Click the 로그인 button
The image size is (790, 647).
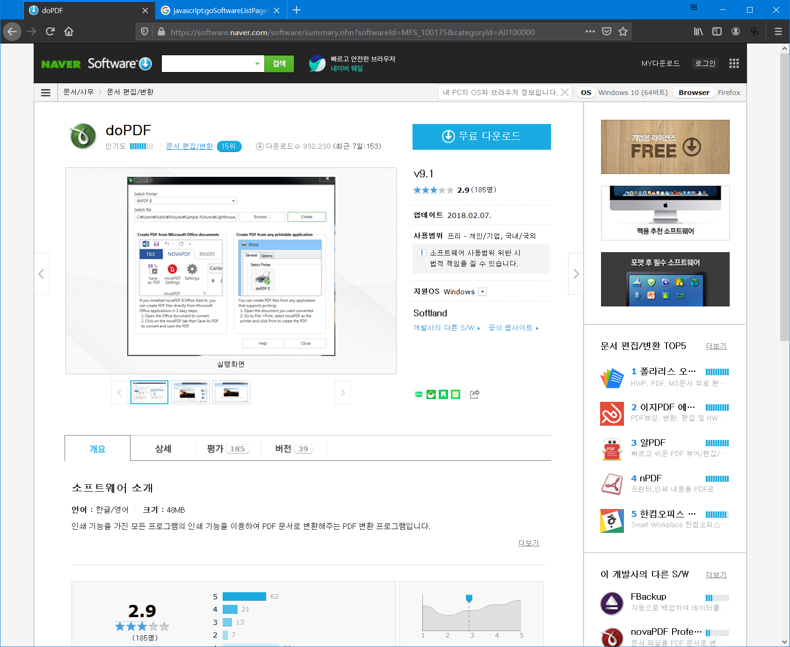tap(705, 63)
